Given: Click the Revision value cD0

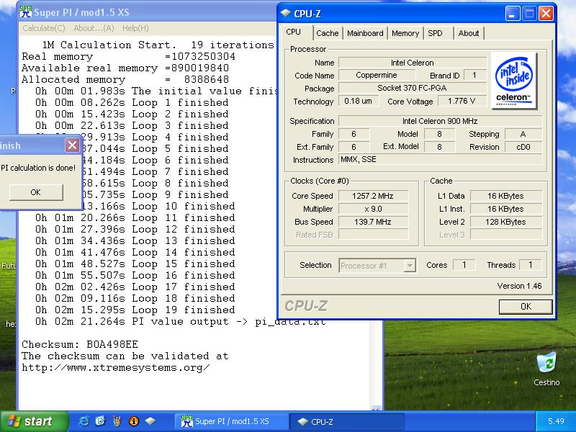Looking at the screenshot, I should click(x=523, y=147).
